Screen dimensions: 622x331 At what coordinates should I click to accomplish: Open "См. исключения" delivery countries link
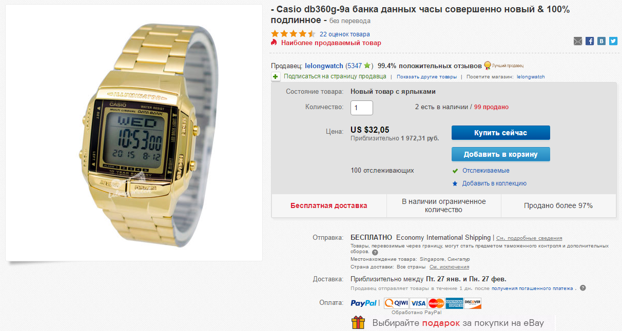point(449,267)
